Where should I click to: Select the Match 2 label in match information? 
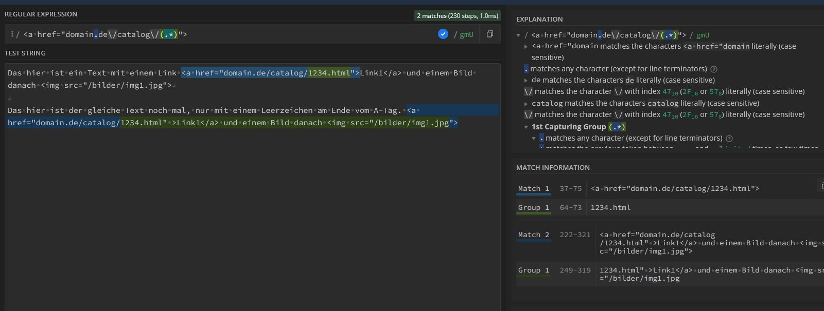point(533,235)
